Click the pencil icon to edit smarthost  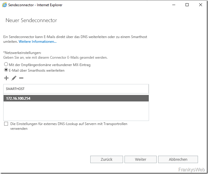[14, 78]
